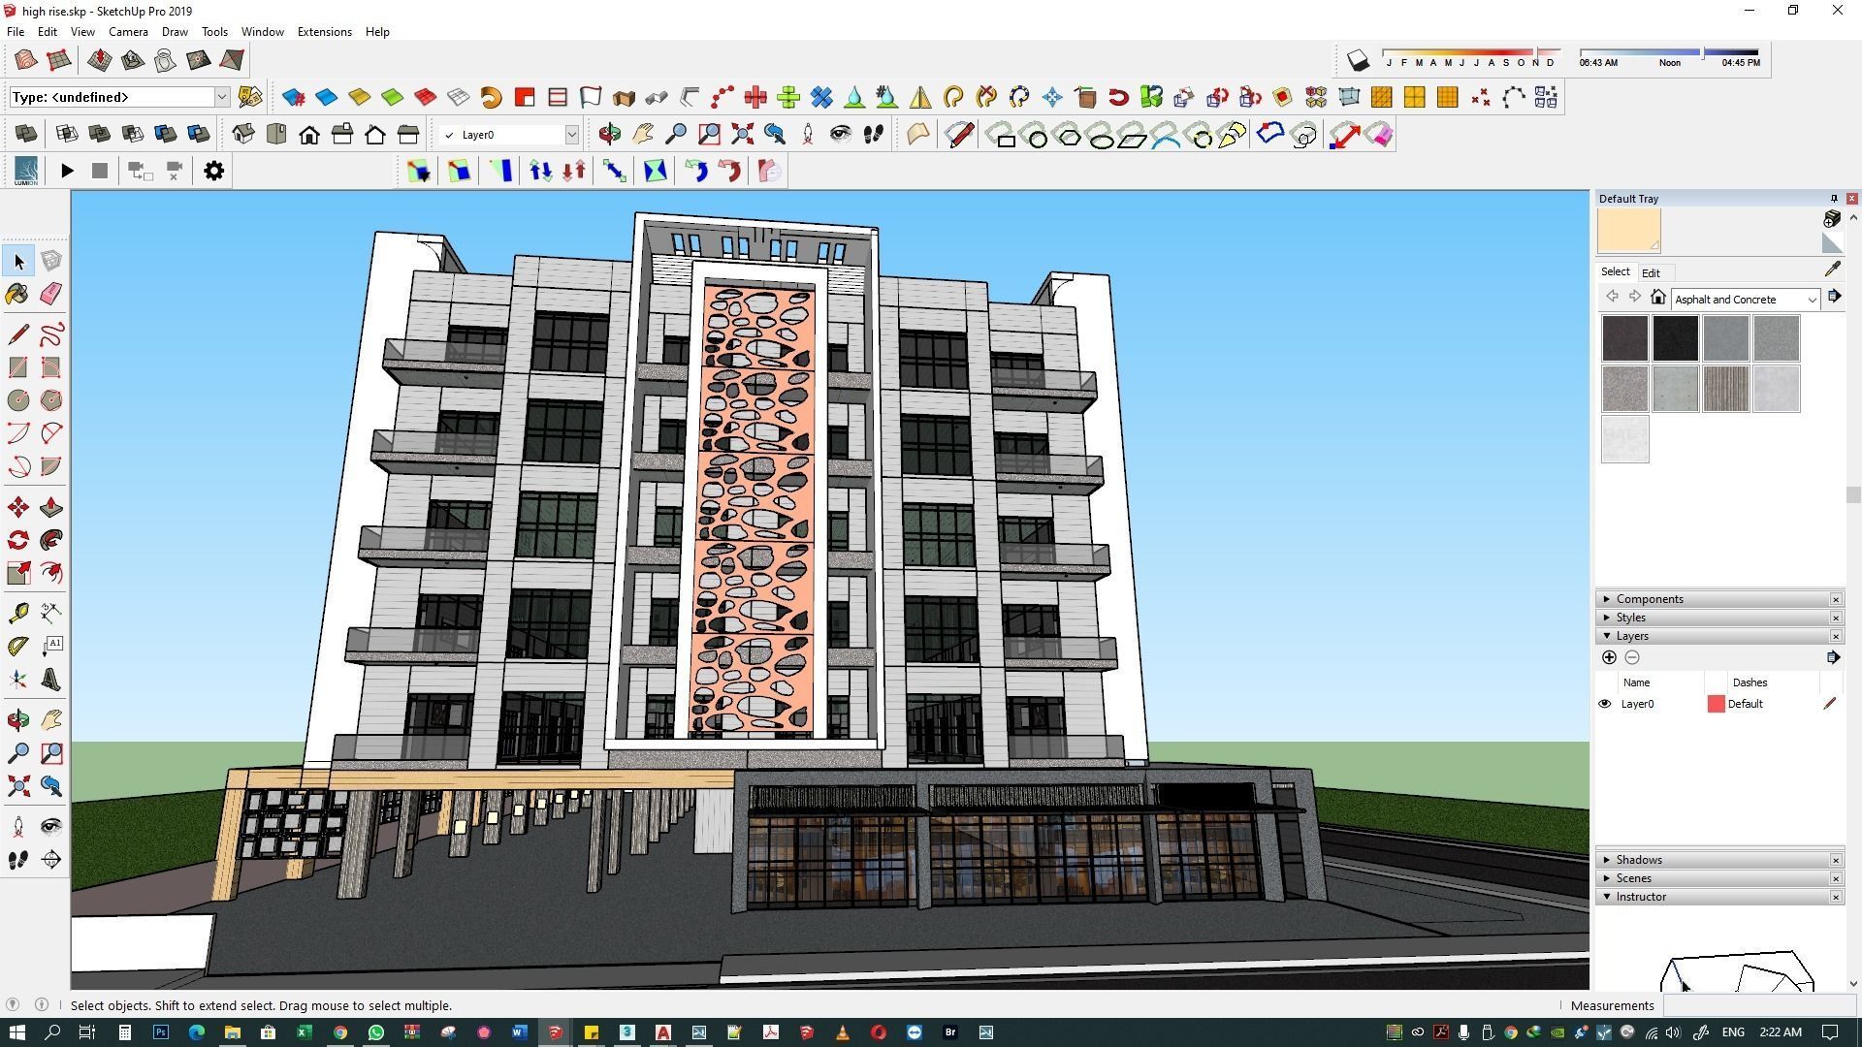
Task: Activate the Freehand tool
Action: pos(51,334)
